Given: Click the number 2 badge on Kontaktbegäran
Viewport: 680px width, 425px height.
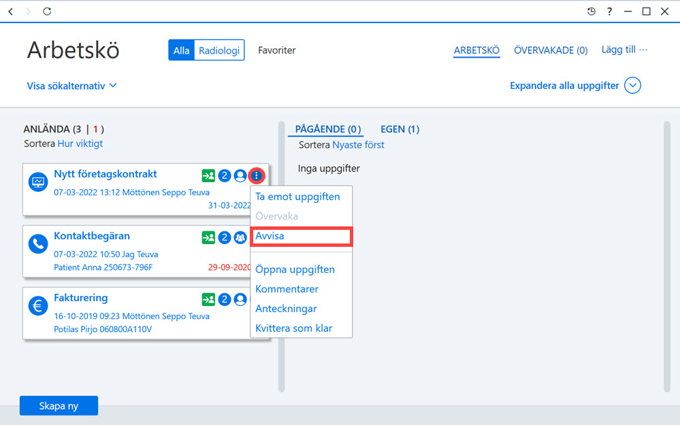Looking at the screenshot, I should click(x=224, y=237).
